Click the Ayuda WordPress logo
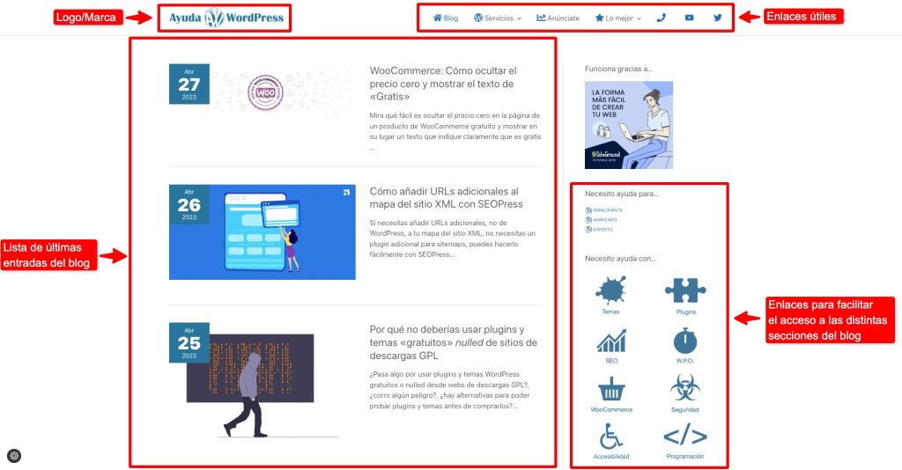 click(225, 18)
